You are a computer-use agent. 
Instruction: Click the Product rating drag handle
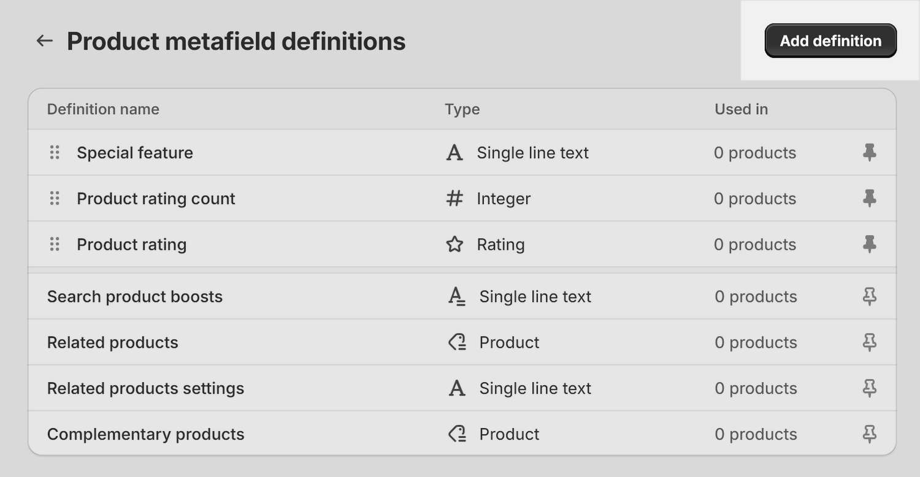pyautogui.click(x=55, y=244)
